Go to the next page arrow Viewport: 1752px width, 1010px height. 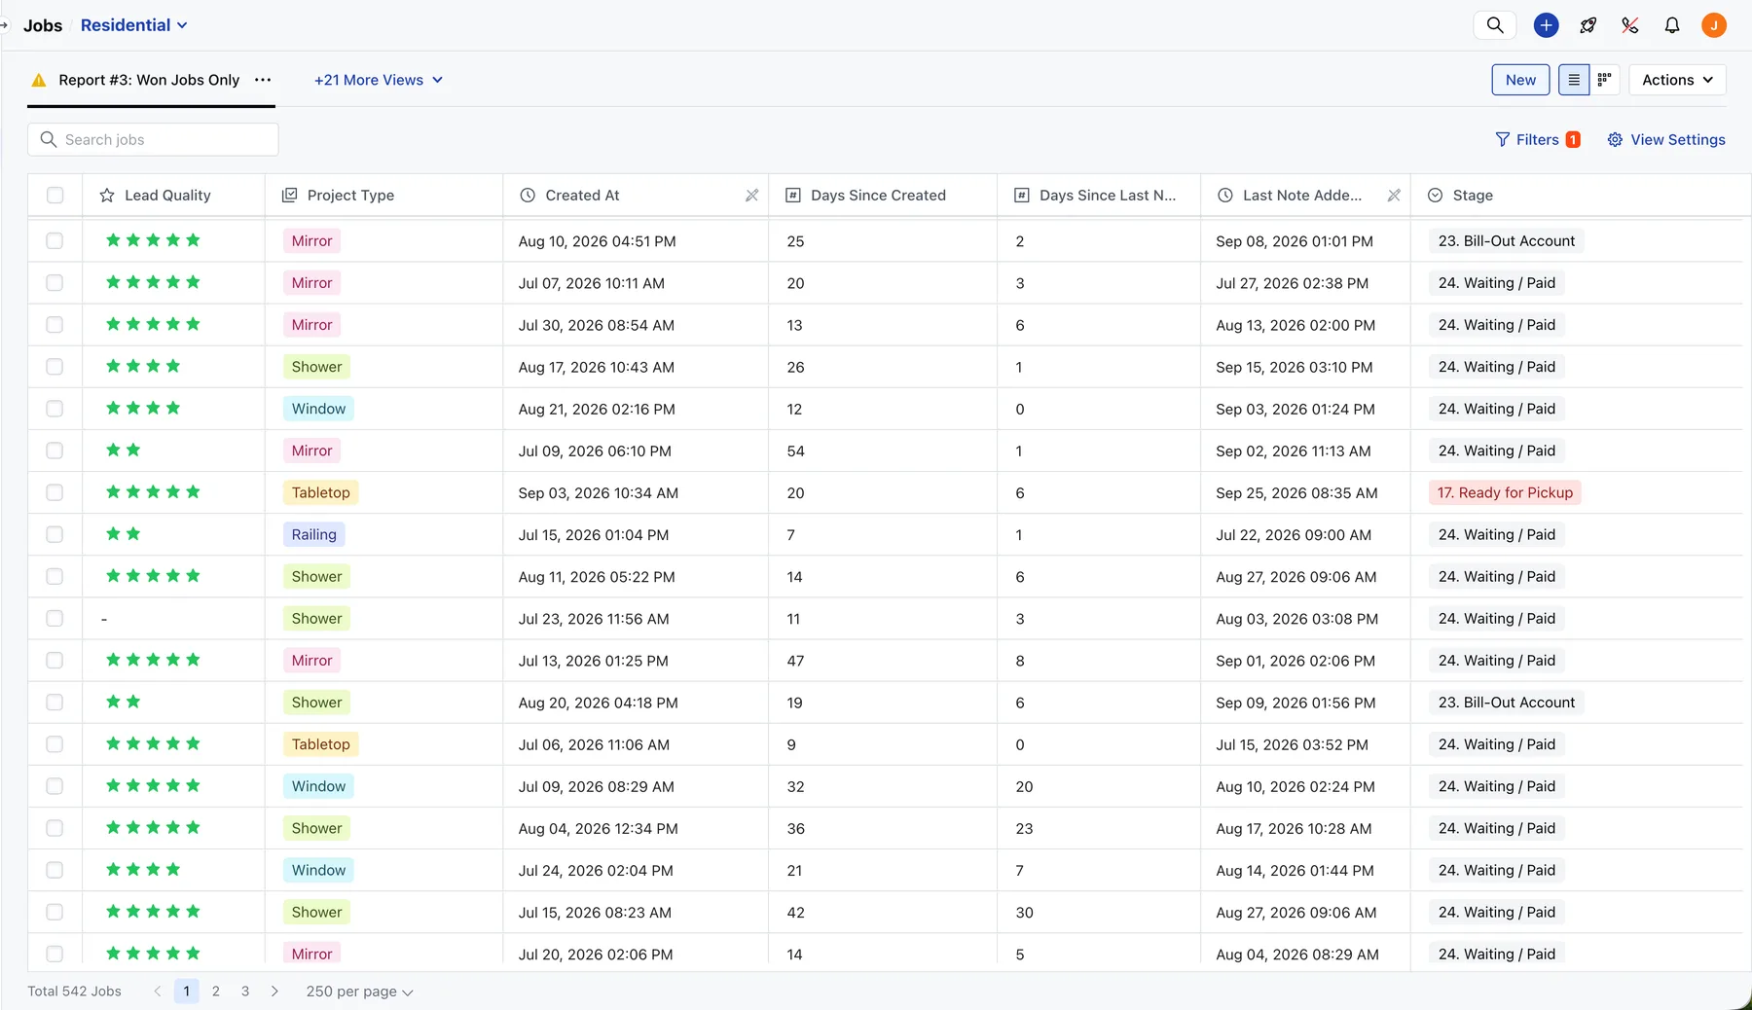274,992
